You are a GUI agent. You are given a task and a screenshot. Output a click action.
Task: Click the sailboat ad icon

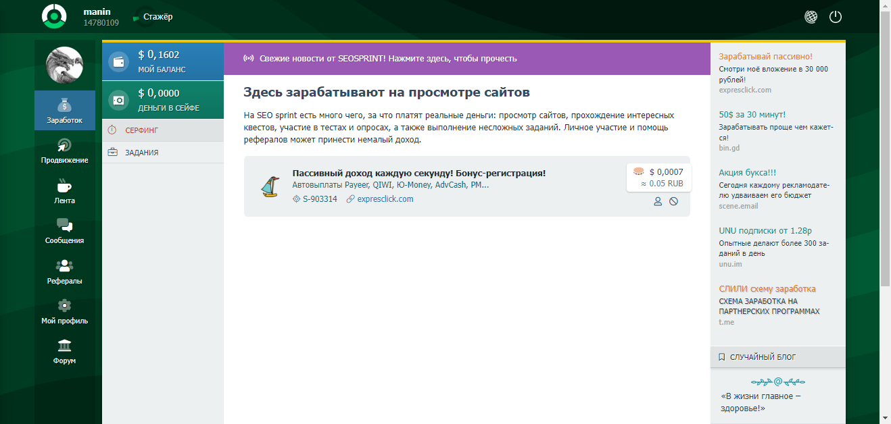click(269, 186)
